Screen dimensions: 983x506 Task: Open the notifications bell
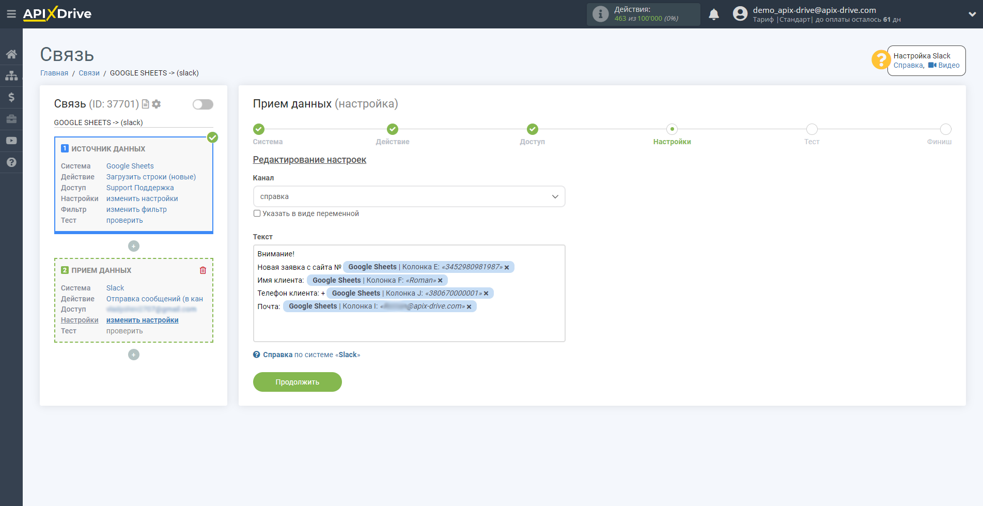714,14
